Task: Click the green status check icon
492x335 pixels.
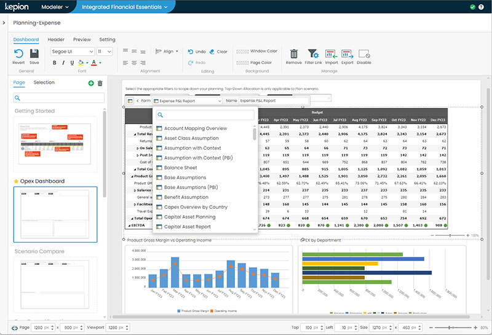Action: [x=472, y=7]
